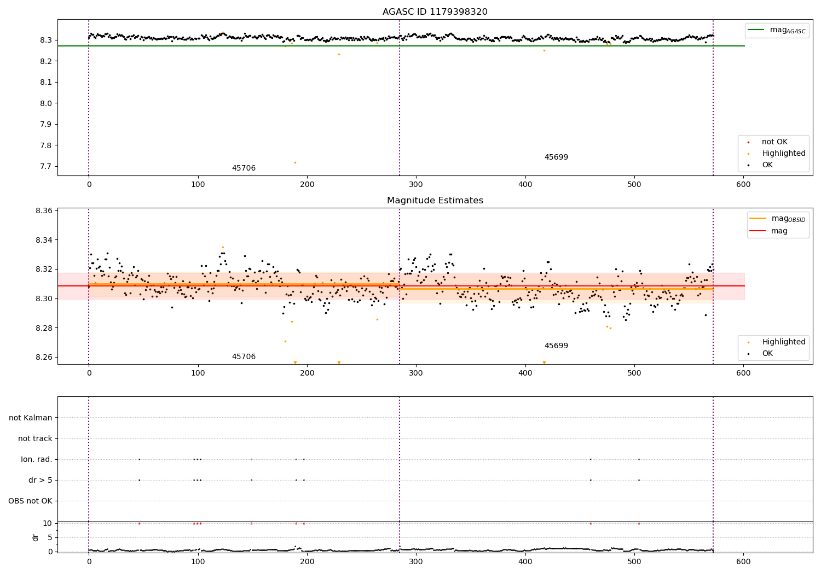Click the "not OK" legend entry in top plot
The height and width of the screenshot is (574, 821).
(774, 142)
